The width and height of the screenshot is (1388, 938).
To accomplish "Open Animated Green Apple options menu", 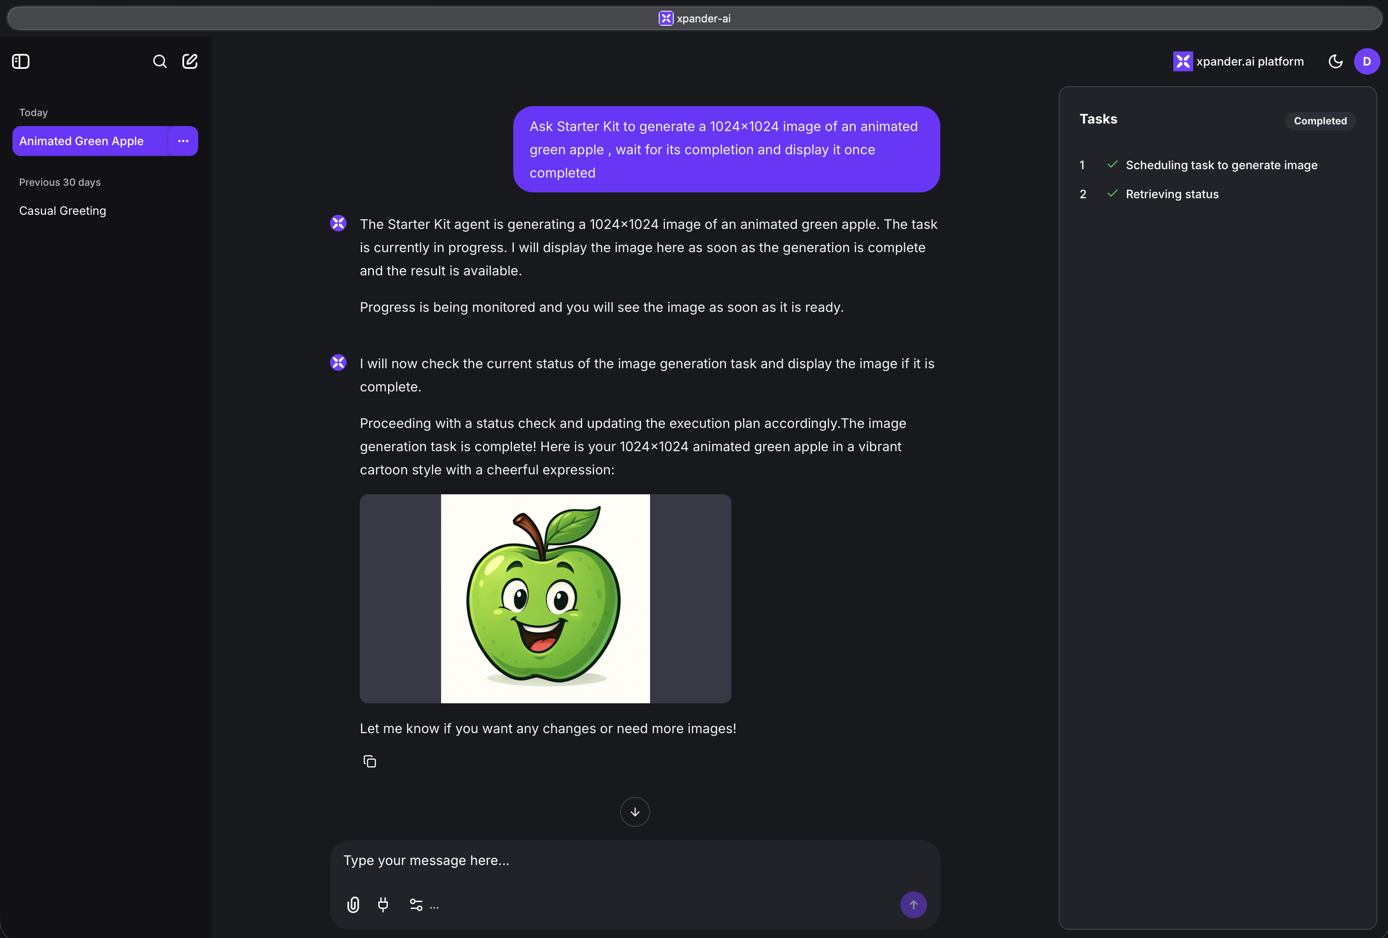I will (183, 141).
